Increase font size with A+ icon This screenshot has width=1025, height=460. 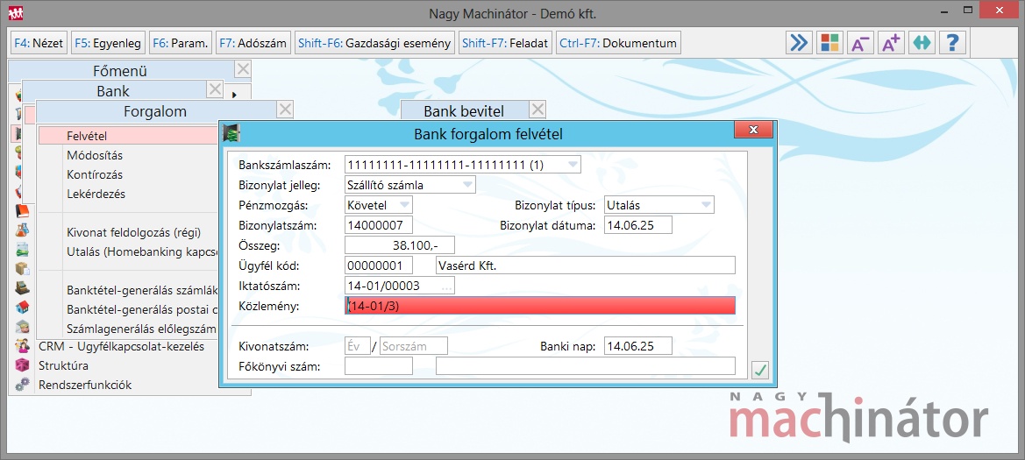(x=891, y=43)
